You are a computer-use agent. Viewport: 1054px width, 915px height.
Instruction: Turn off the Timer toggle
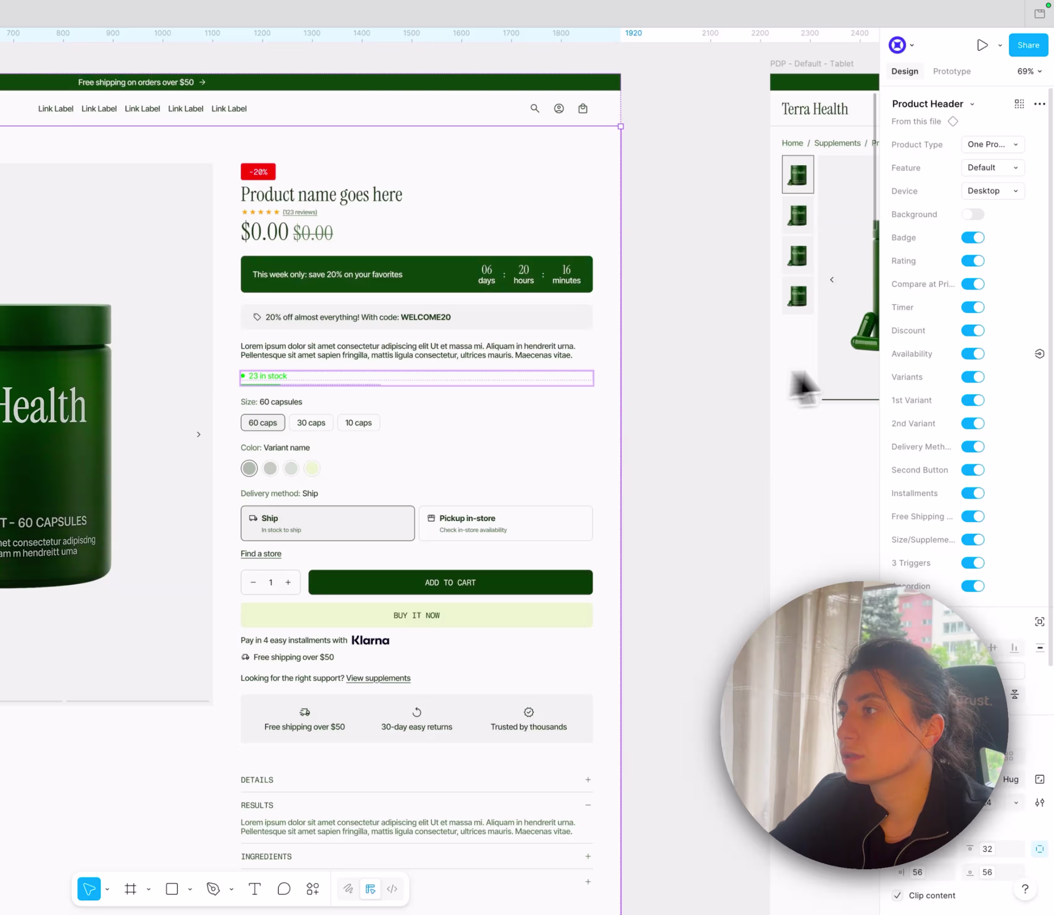pos(973,307)
